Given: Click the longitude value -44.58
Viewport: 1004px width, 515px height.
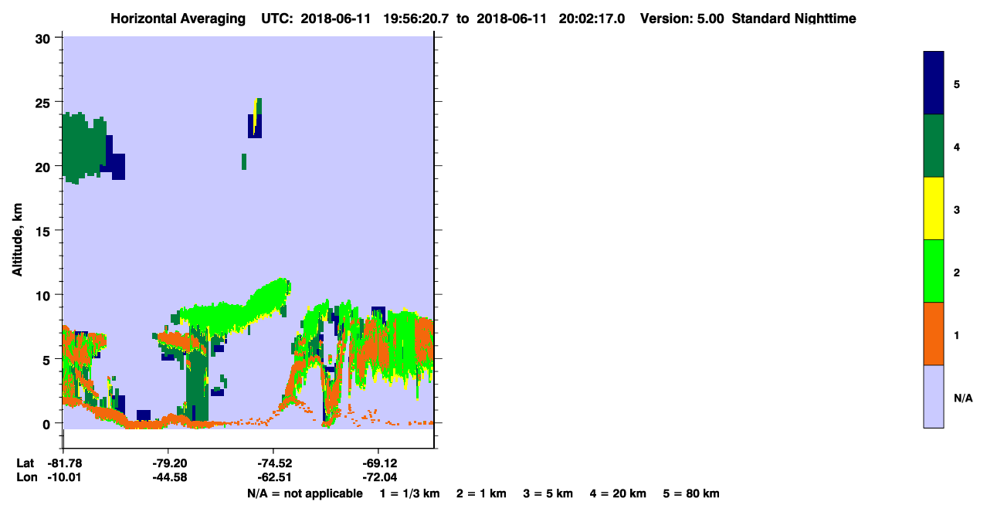Looking at the screenshot, I should click(x=168, y=477).
